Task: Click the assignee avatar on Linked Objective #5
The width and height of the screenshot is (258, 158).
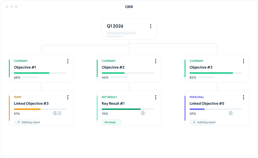Action: [x=231, y=113]
